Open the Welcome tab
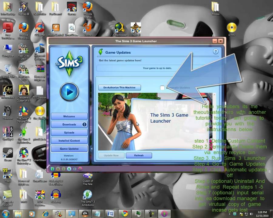Screen dimensions: 273x218 [69, 116]
